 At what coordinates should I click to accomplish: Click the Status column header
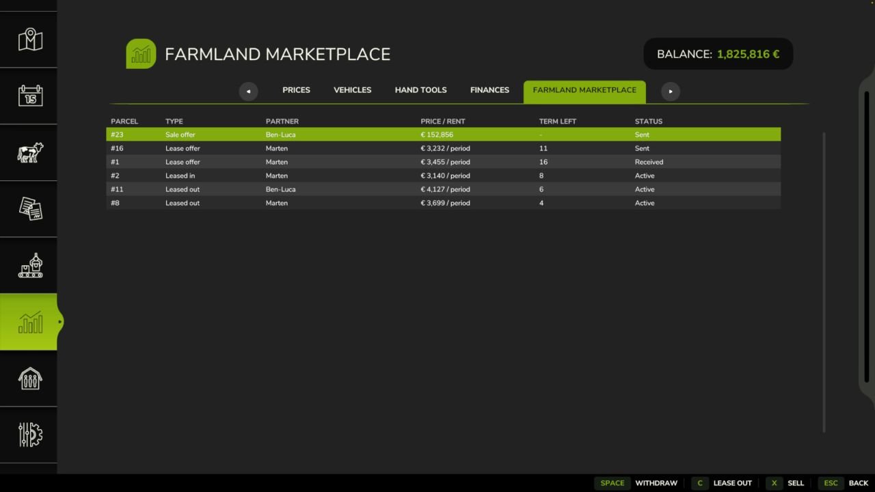(x=649, y=122)
